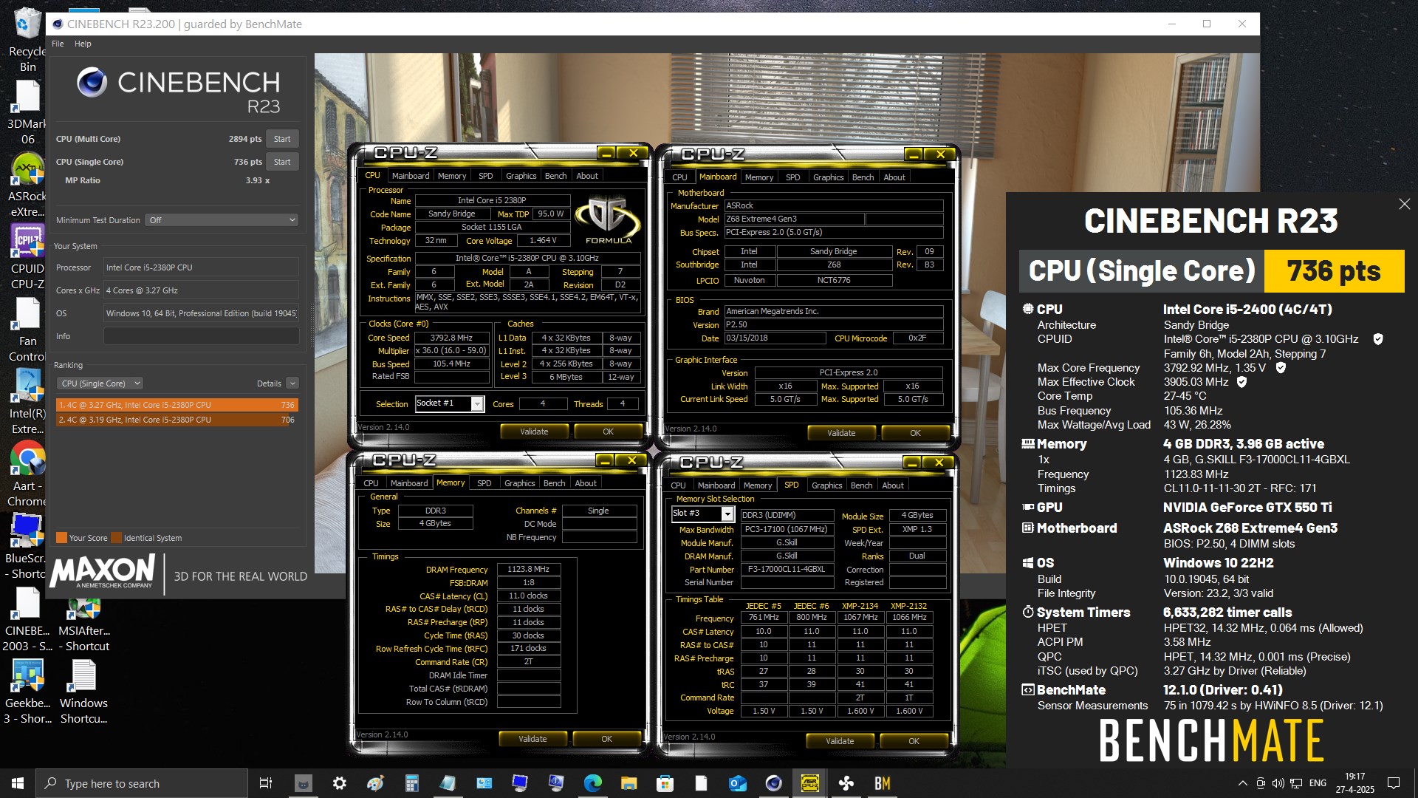Open Chrome desktop shortcut
The width and height of the screenshot is (1418, 798).
[27, 474]
